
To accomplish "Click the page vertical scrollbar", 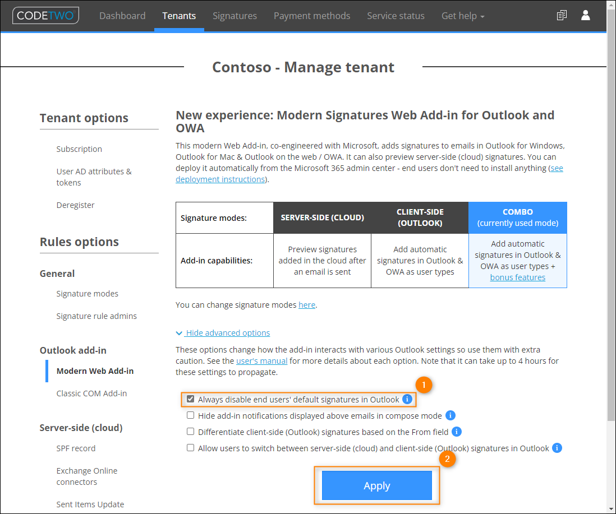I will coord(612,216).
